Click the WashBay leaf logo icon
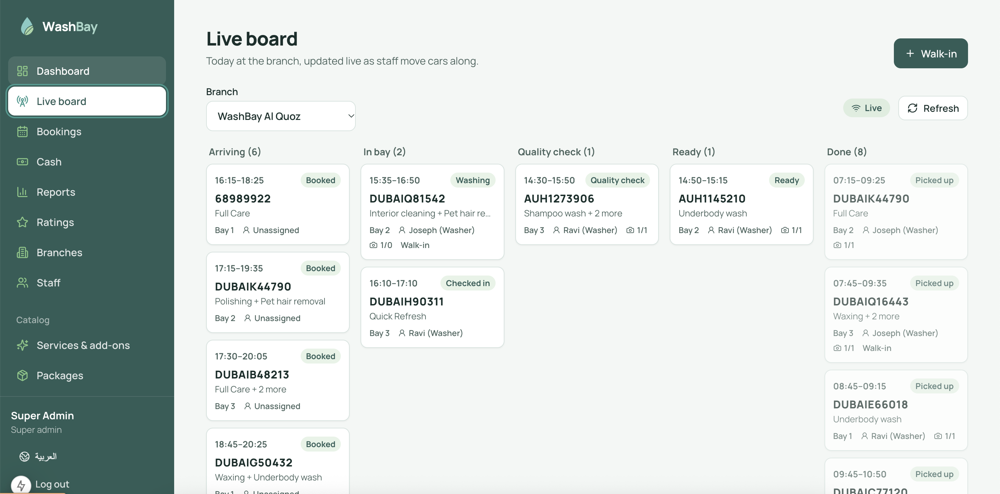The width and height of the screenshot is (1000, 494). (x=27, y=27)
